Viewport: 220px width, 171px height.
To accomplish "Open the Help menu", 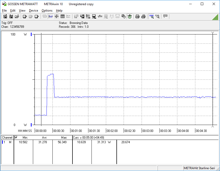I will pyautogui.click(x=59, y=11).
